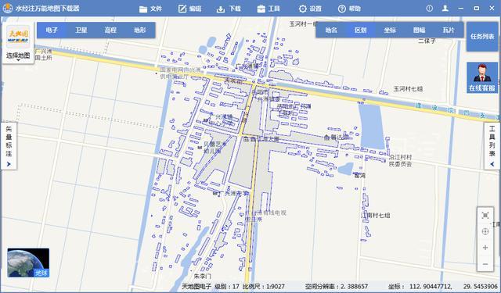Open the 编辑 menu
The image size is (501, 293).
[x=189, y=9]
